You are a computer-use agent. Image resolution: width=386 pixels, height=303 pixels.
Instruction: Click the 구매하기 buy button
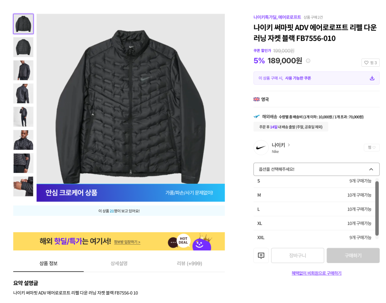tap(353, 255)
